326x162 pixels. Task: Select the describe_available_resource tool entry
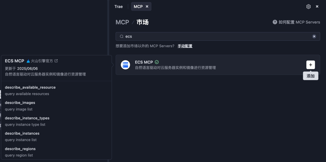(56, 90)
